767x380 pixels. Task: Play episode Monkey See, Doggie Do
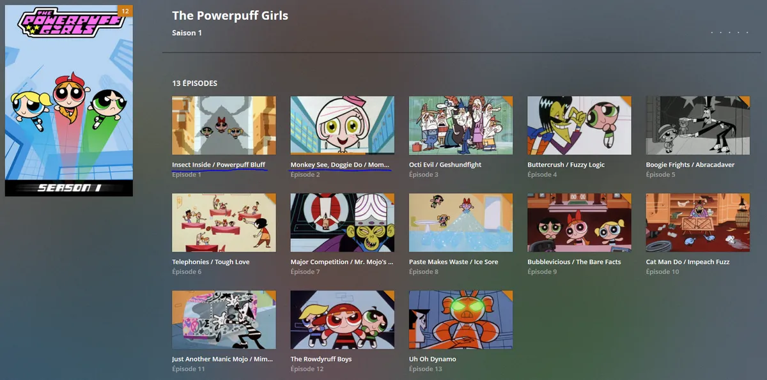pyautogui.click(x=342, y=125)
